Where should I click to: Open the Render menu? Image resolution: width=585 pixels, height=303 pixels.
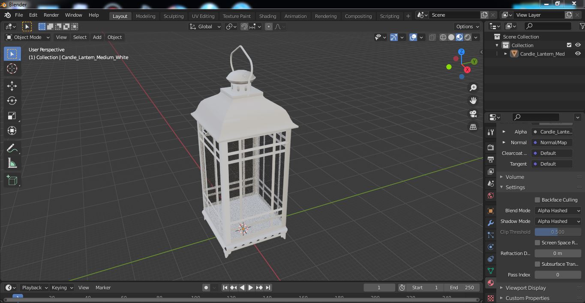(x=51, y=15)
